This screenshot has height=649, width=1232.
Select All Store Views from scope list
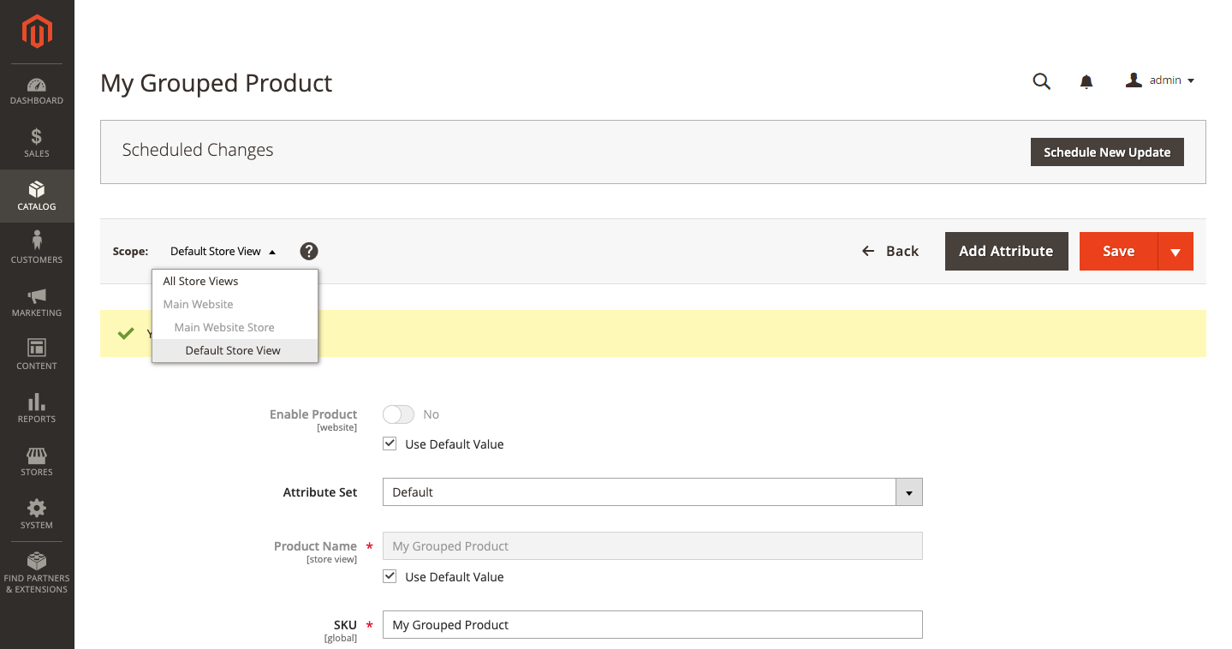click(x=200, y=281)
